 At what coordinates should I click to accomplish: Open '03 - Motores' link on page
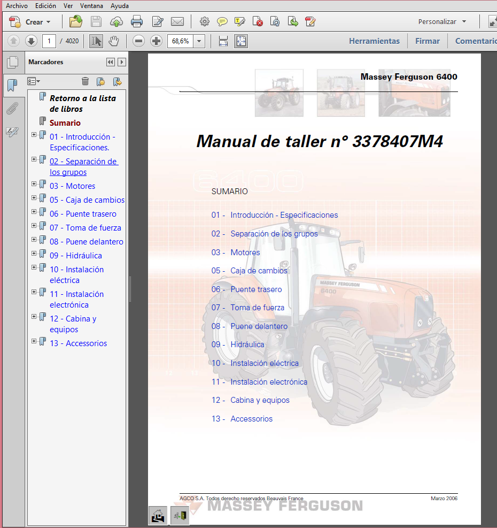point(236,252)
